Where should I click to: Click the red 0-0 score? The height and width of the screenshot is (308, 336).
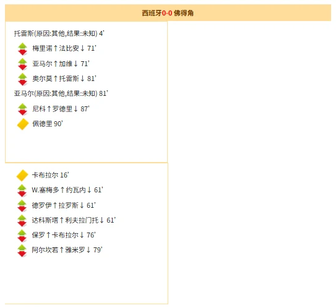(x=167, y=13)
